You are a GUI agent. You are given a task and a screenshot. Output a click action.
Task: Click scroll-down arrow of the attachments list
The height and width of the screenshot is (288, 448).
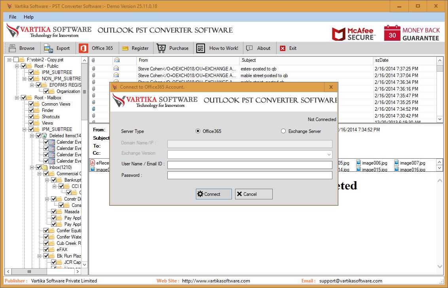tap(440, 168)
